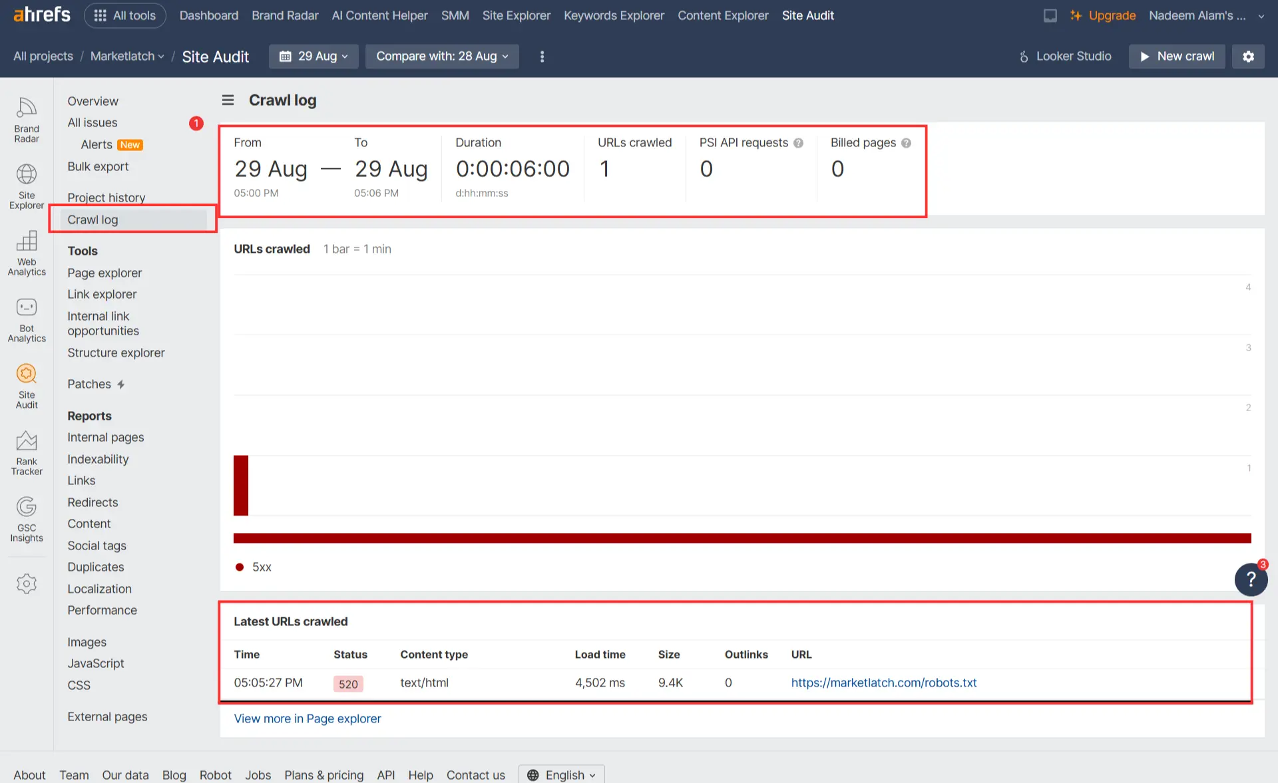
Task: Open All issues in sidebar
Action: [92, 122]
